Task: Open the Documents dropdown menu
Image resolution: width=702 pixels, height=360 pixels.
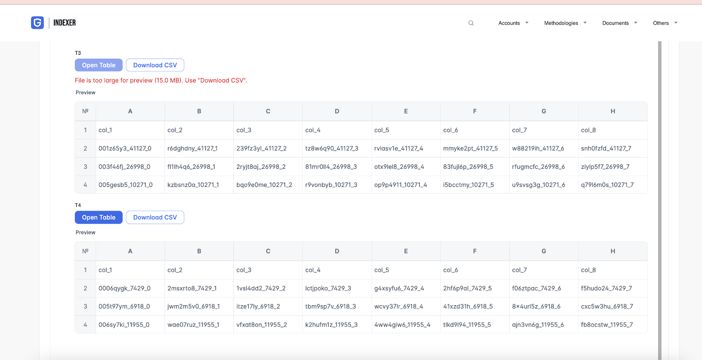Action: tap(619, 23)
